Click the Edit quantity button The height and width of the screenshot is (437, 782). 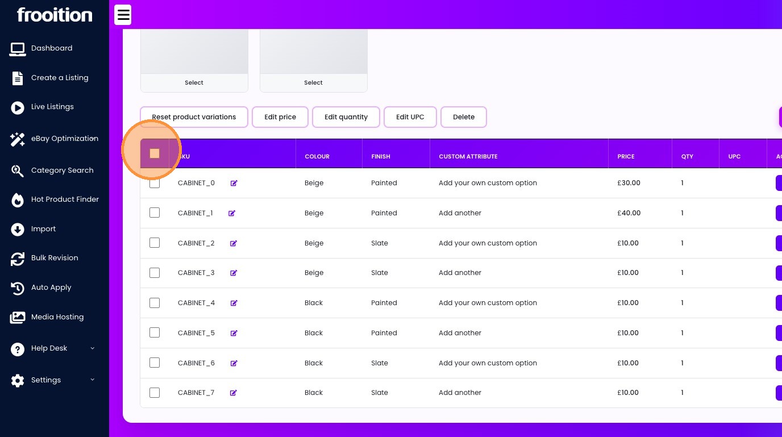[x=346, y=117]
